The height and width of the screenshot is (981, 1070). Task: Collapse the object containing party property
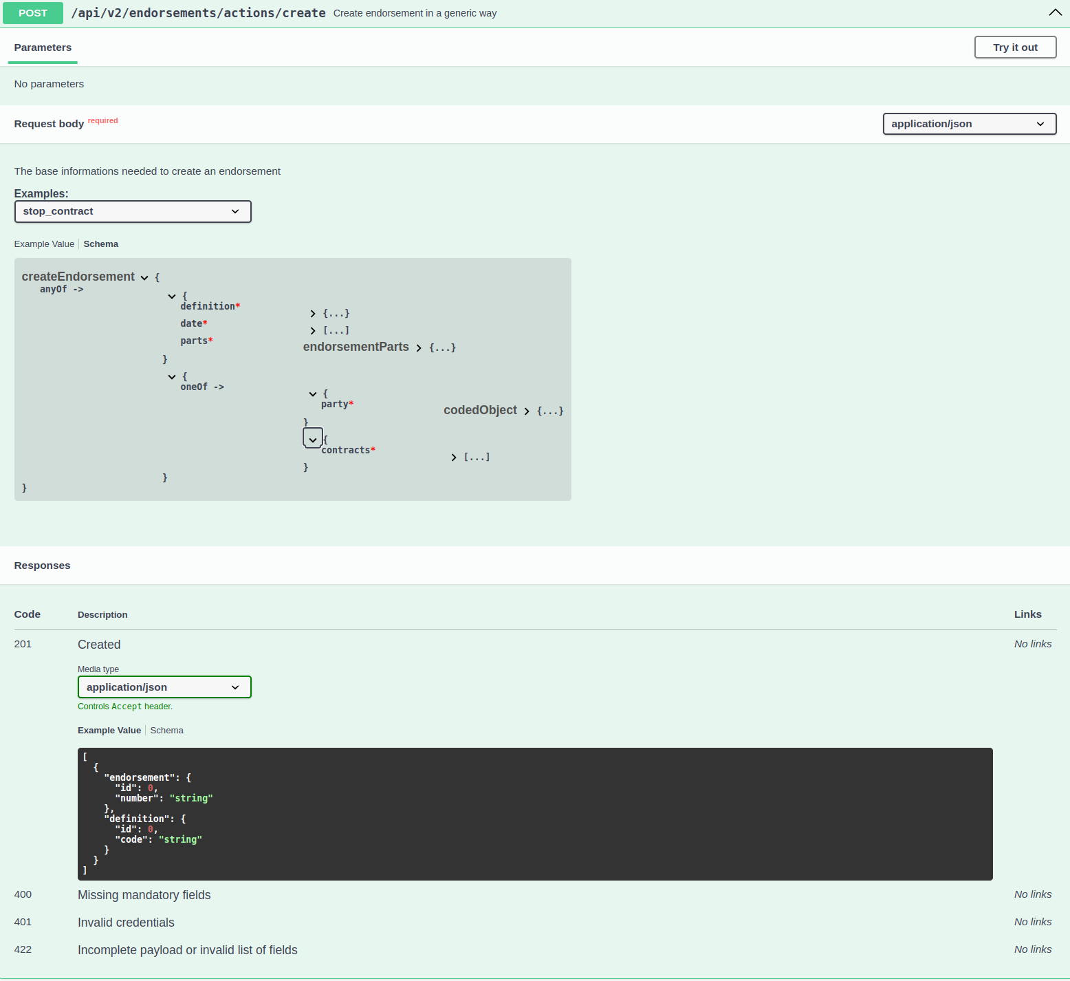[x=313, y=394]
